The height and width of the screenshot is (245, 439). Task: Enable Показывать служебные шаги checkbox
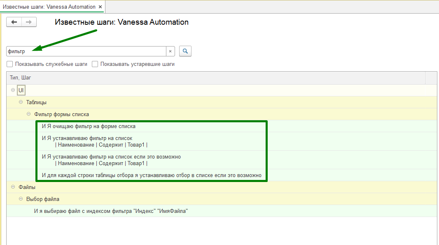tap(10, 64)
